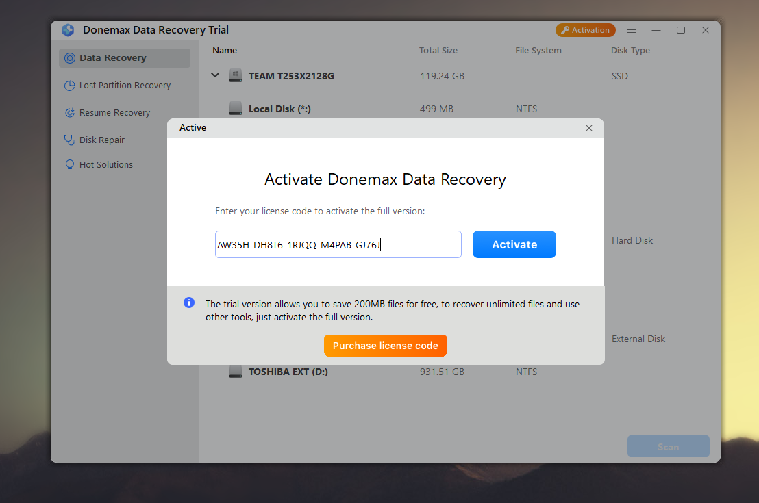Click the Scan button
Screen dimensions: 759x503
click(x=669, y=446)
